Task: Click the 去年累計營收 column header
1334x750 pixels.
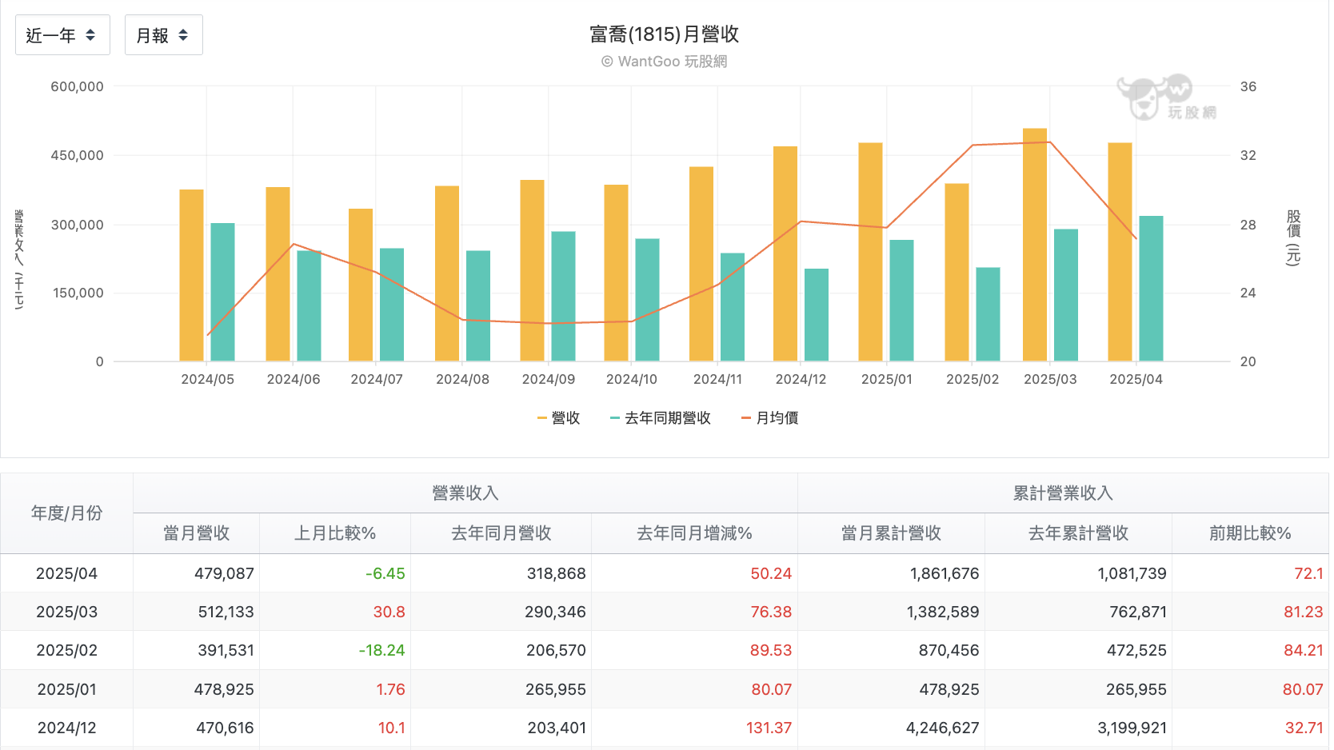Action: 1078,533
